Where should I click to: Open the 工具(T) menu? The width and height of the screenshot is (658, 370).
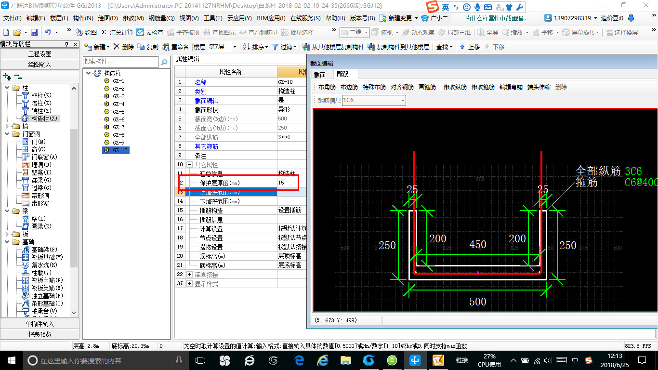[x=213, y=18]
